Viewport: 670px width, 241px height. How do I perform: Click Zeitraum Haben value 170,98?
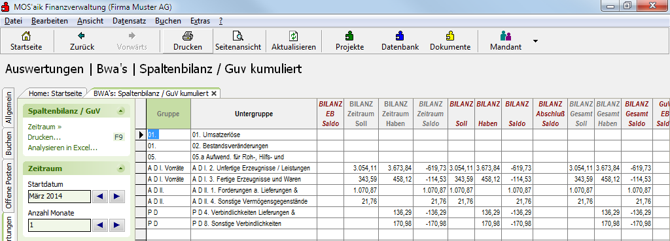tap(396, 223)
